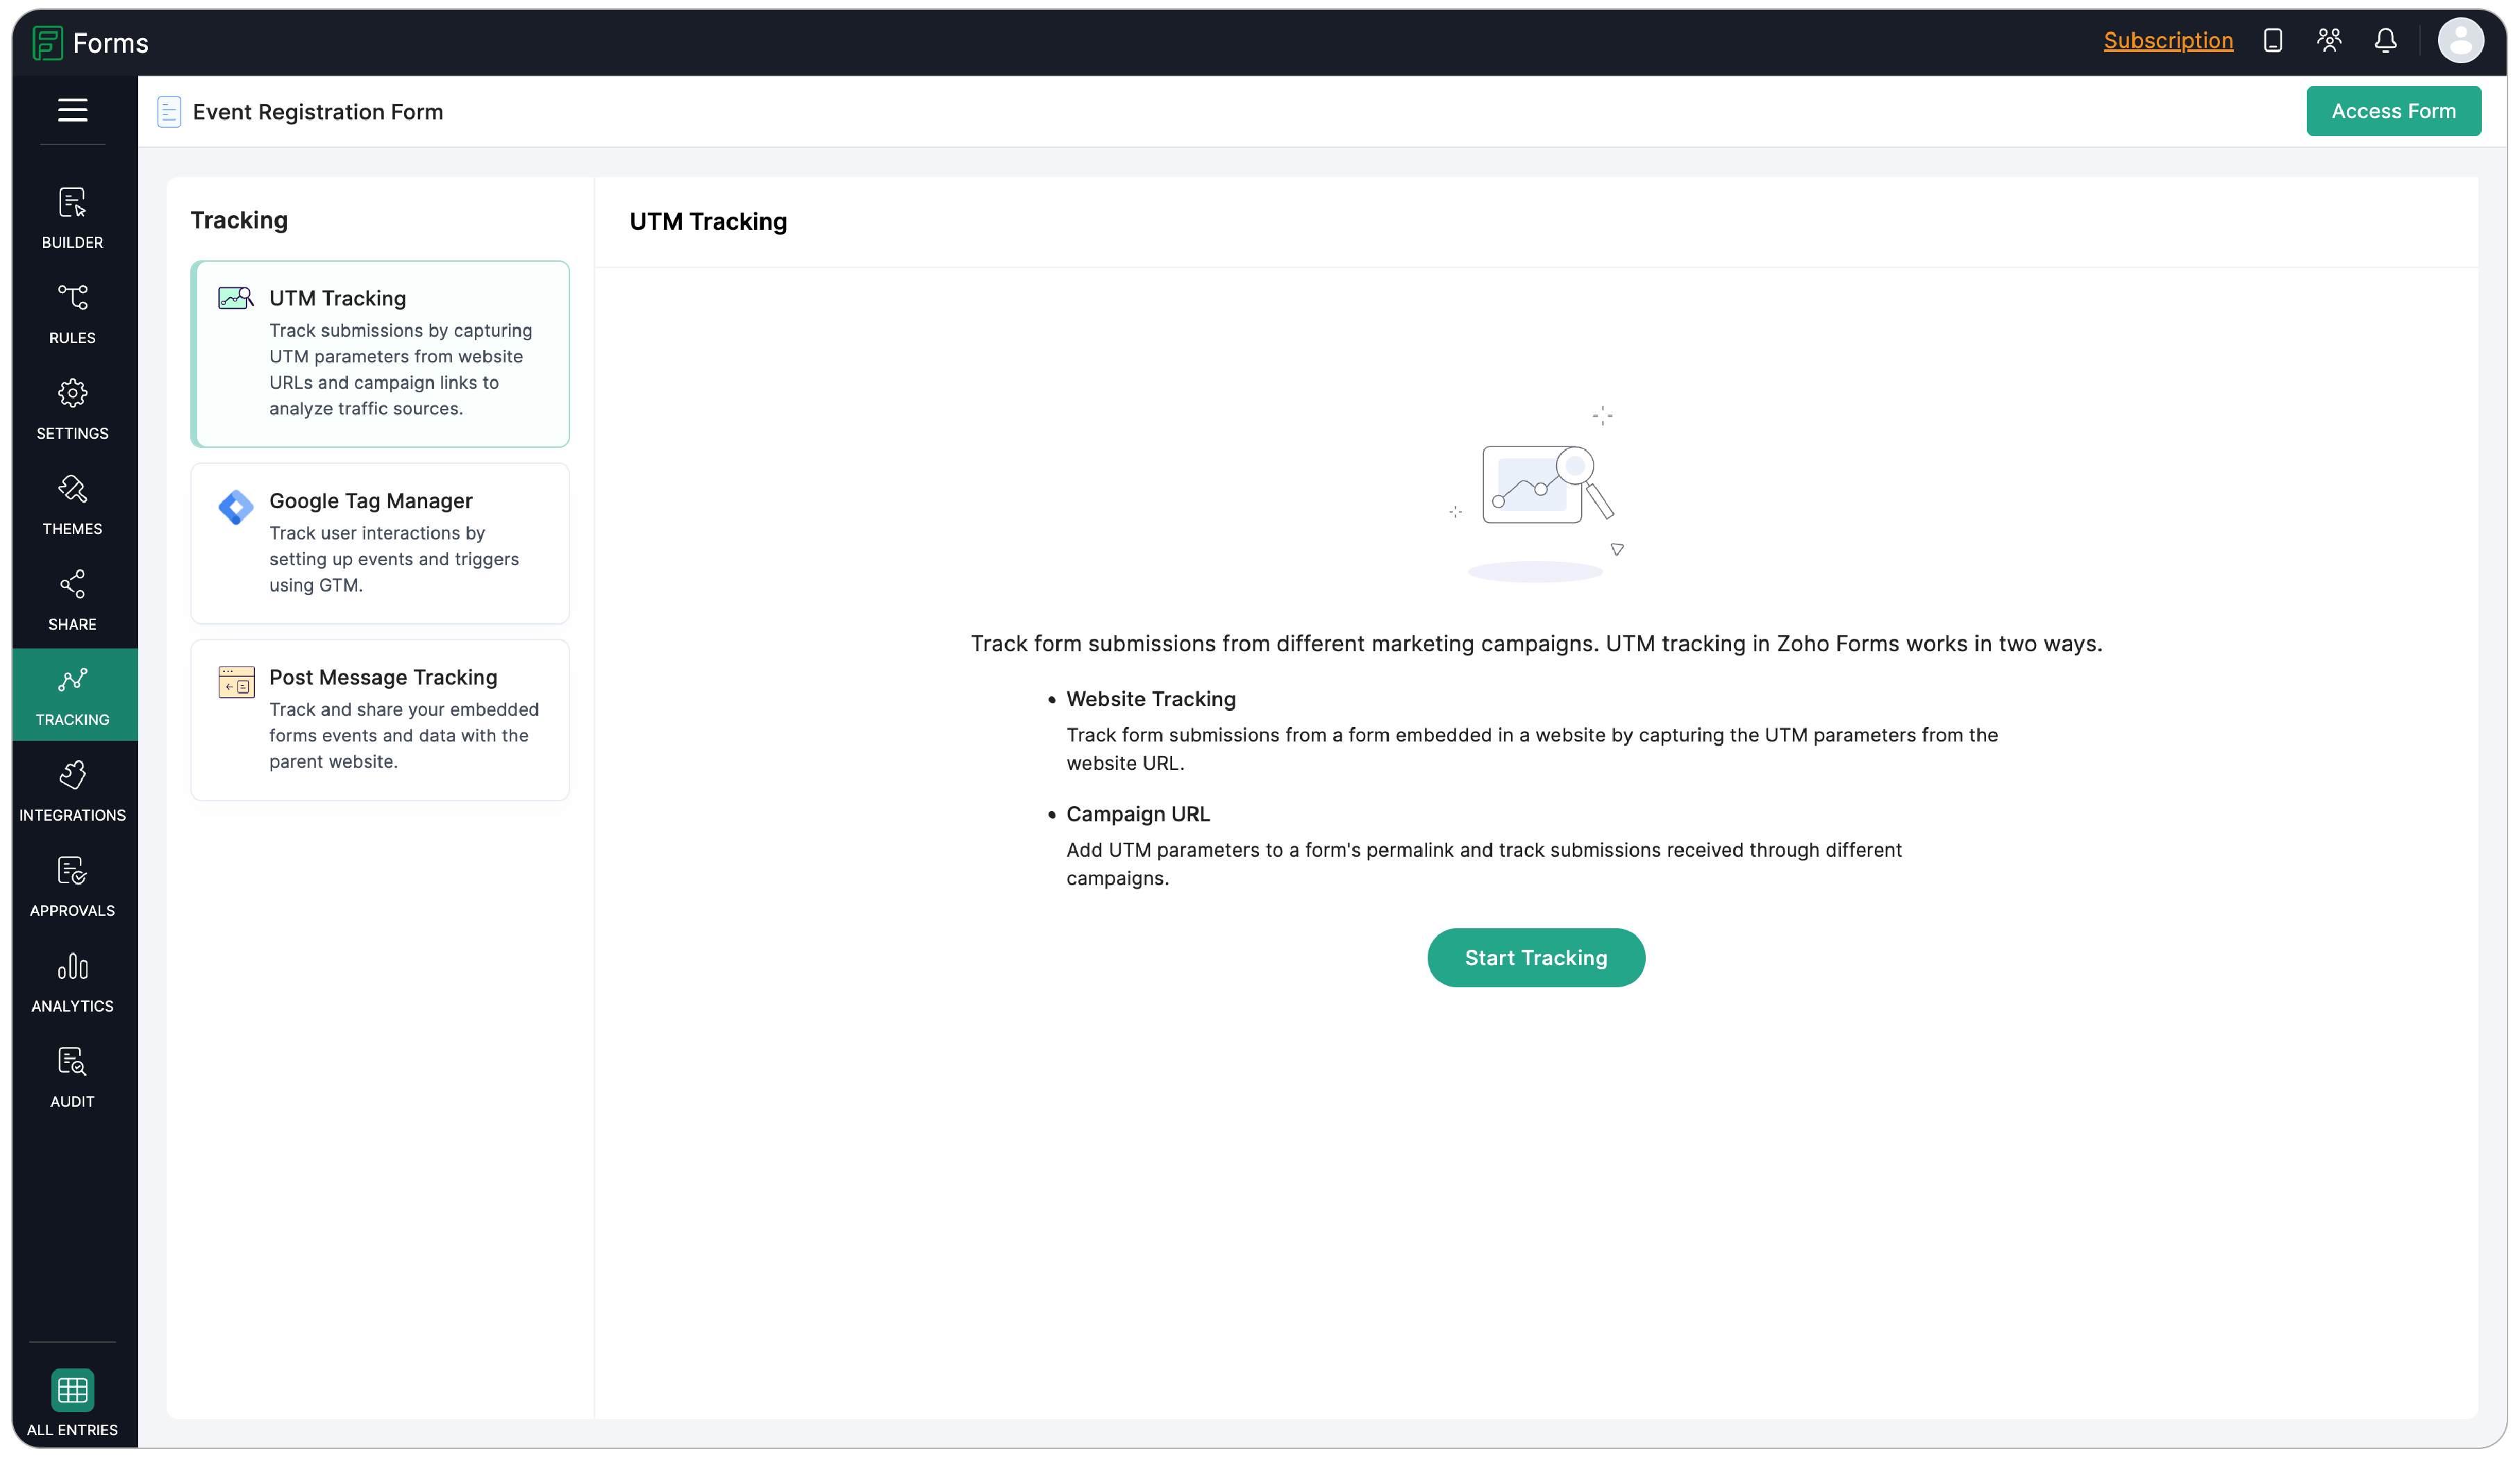This screenshot has height=1458, width=2520.
Task: Click the Campaign URL bullet heading
Action: click(x=1138, y=814)
